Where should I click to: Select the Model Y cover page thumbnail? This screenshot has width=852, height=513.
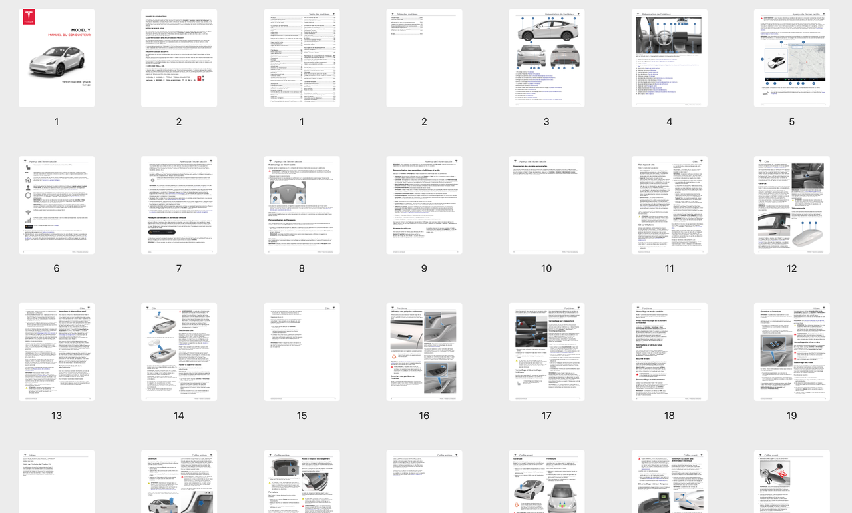tap(57, 58)
